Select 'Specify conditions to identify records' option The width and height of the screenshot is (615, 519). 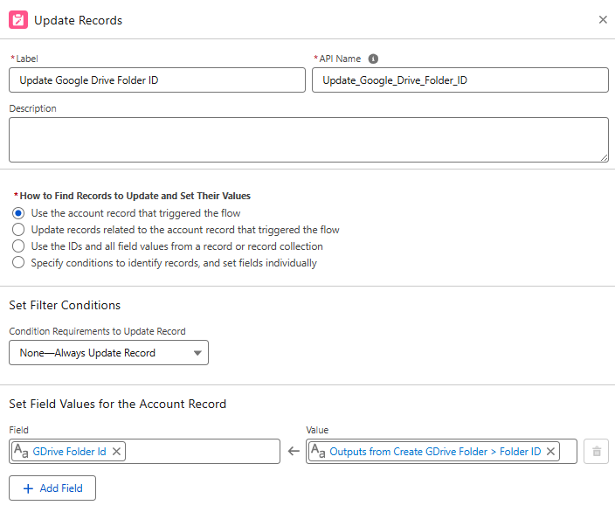pos(18,262)
